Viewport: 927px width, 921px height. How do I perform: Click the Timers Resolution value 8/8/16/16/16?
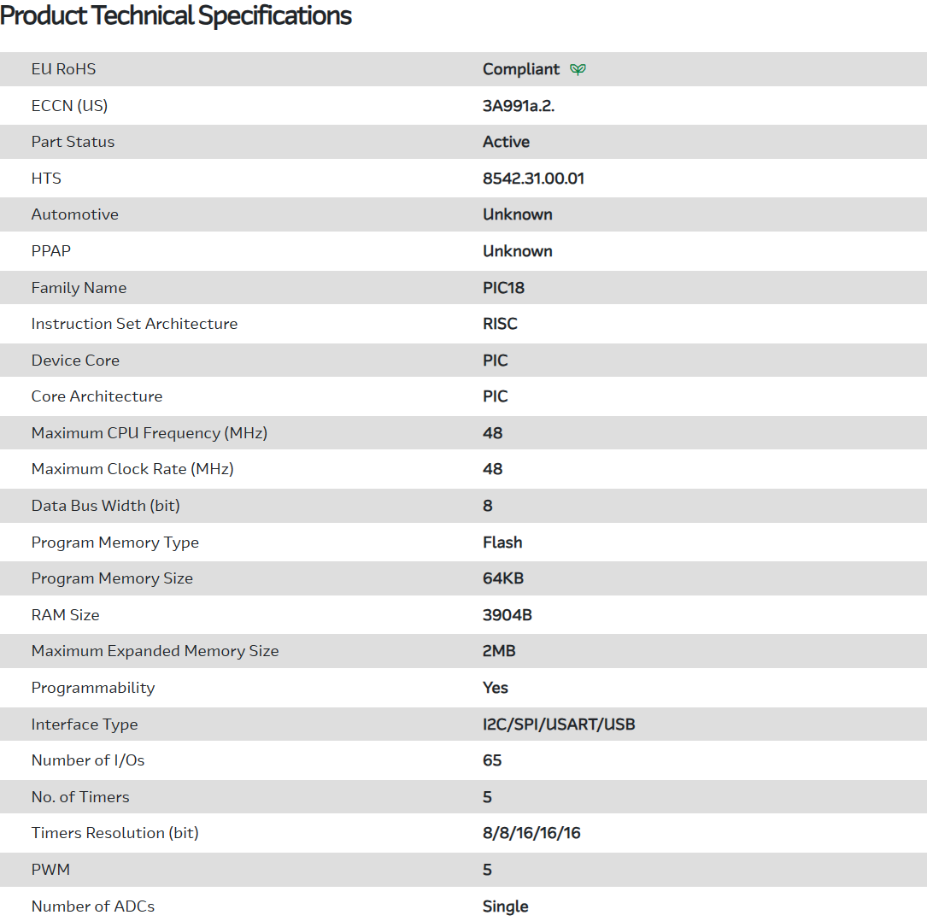coord(531,833)
